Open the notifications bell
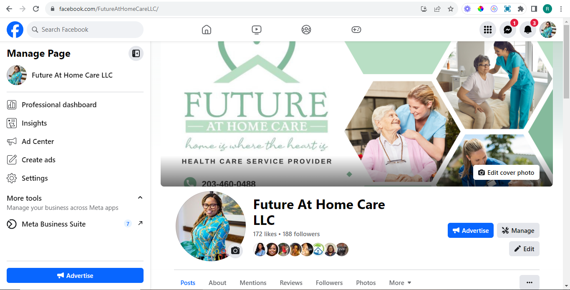The width and height of the screenshot is (570, 290). pos(528,30)
